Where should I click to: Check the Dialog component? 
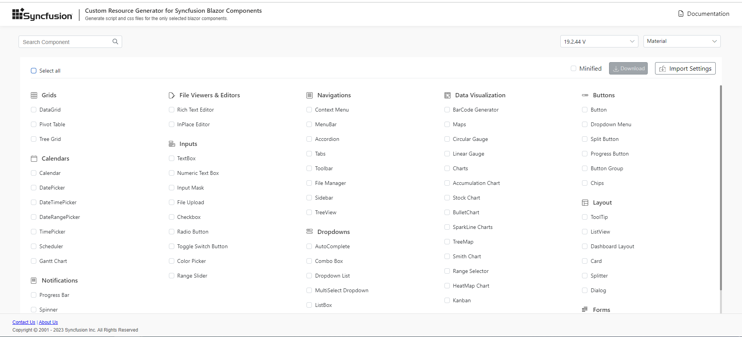click(585, 290)
